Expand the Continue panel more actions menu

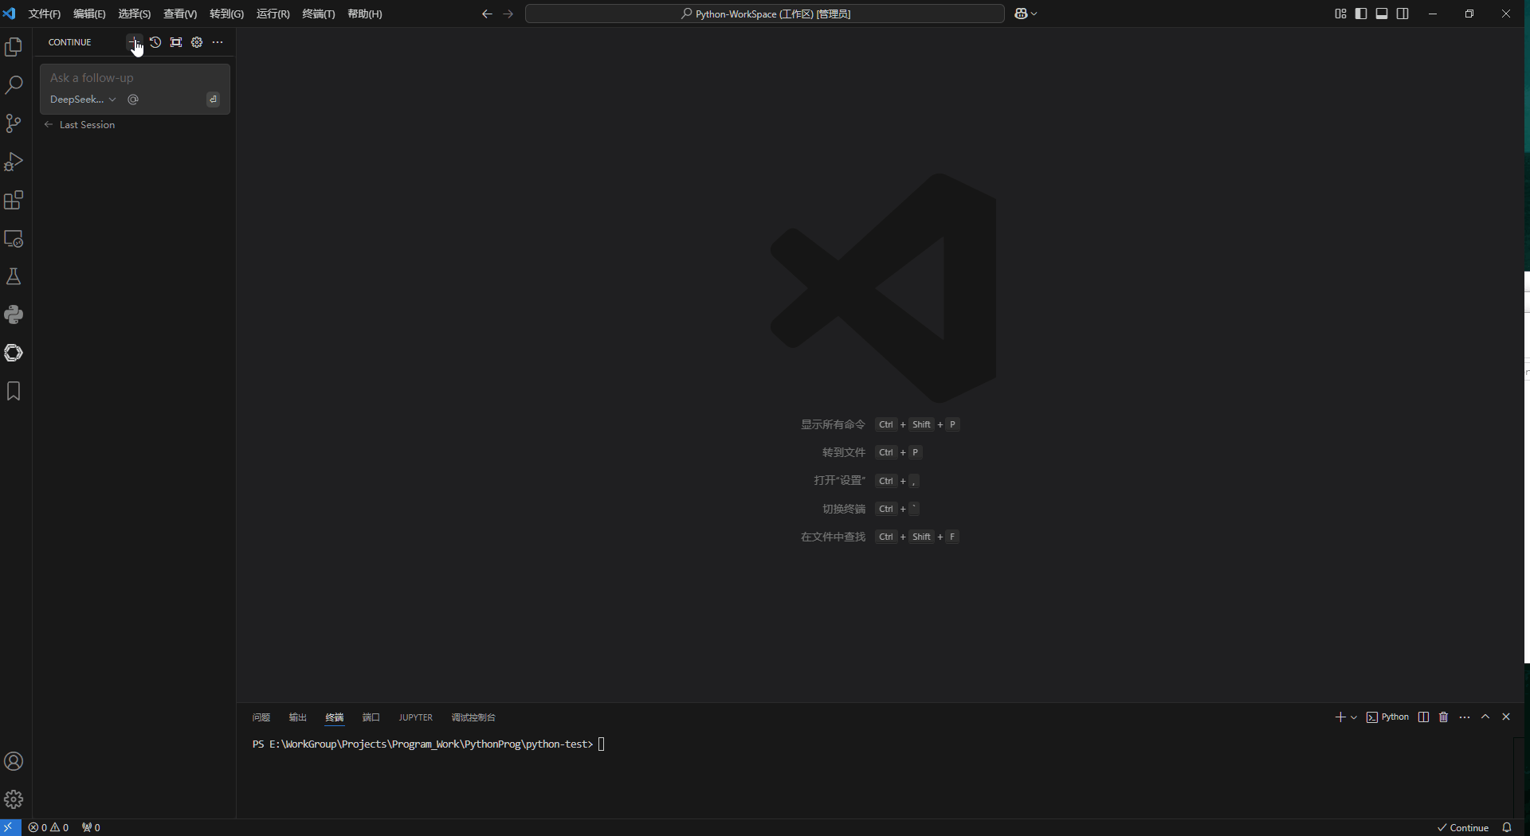coord(218,42)
